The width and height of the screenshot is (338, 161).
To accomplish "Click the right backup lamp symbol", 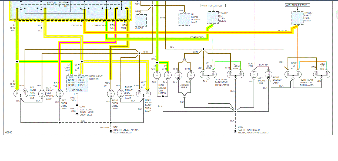I will coord(268,74).
